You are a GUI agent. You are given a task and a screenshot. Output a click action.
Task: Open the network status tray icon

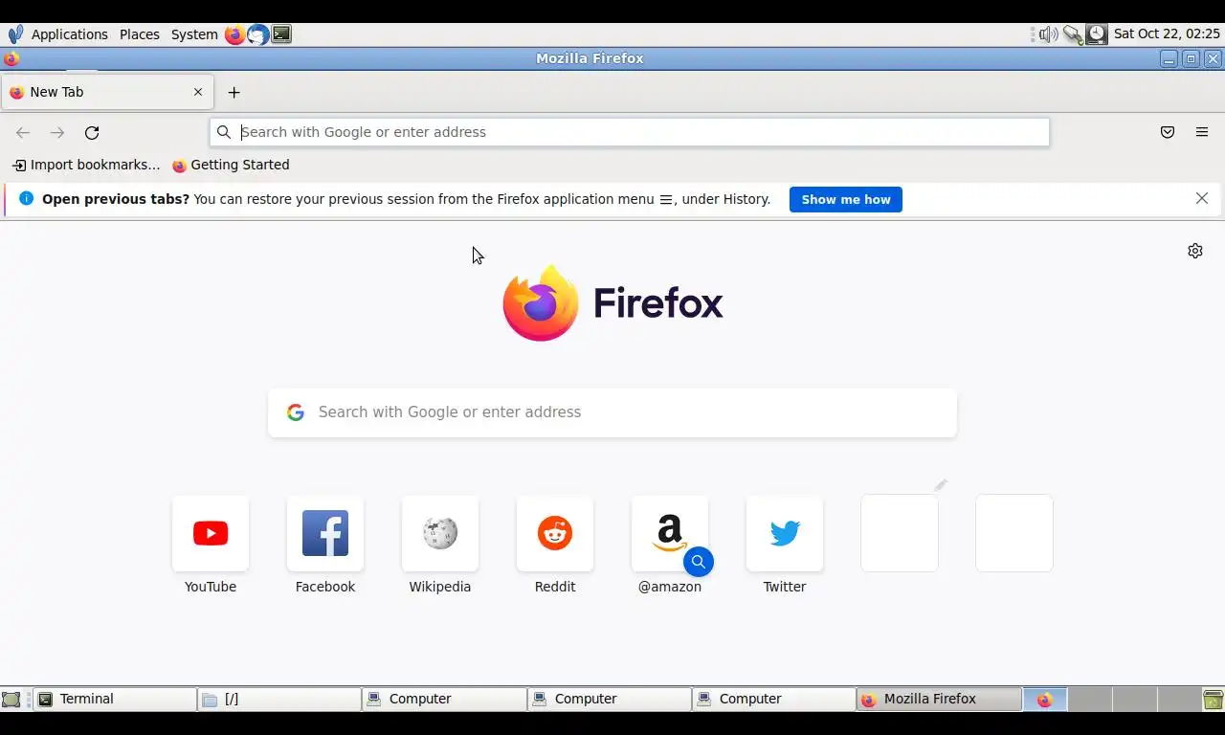[1073, 34]
